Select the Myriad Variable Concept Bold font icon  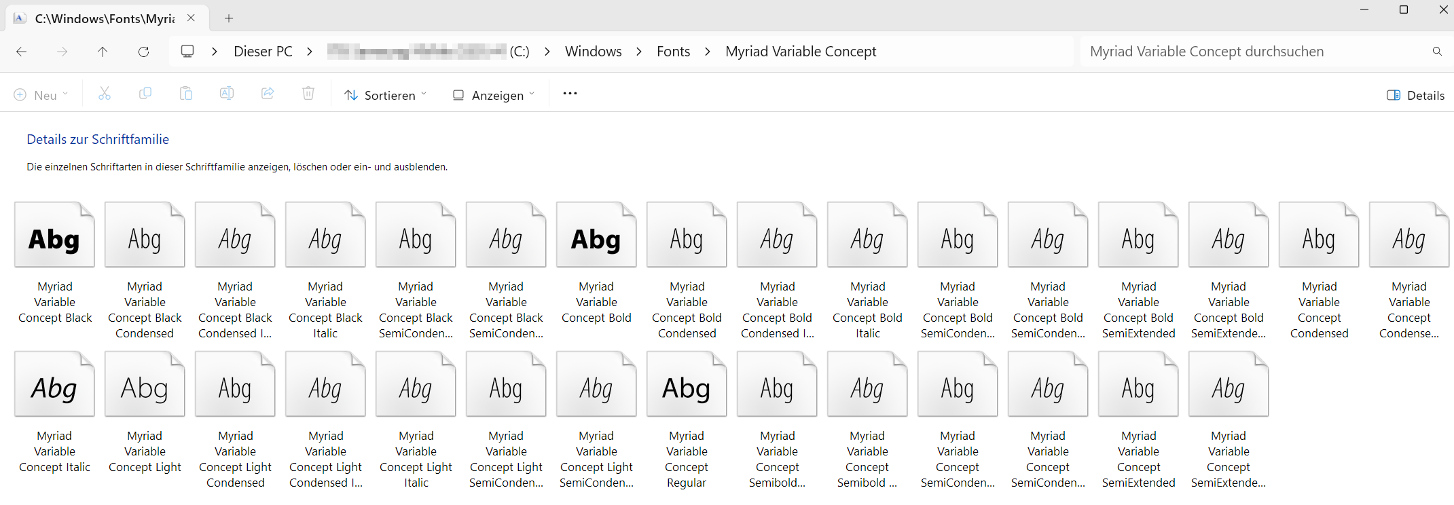coord(596,235)
